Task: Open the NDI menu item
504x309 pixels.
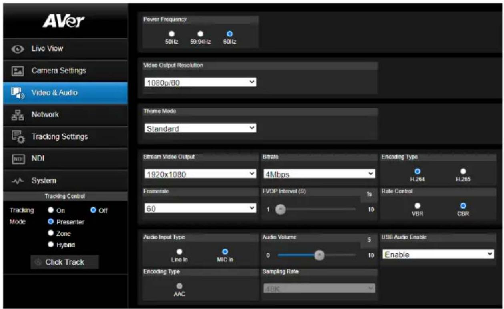Action: point(65,159)
